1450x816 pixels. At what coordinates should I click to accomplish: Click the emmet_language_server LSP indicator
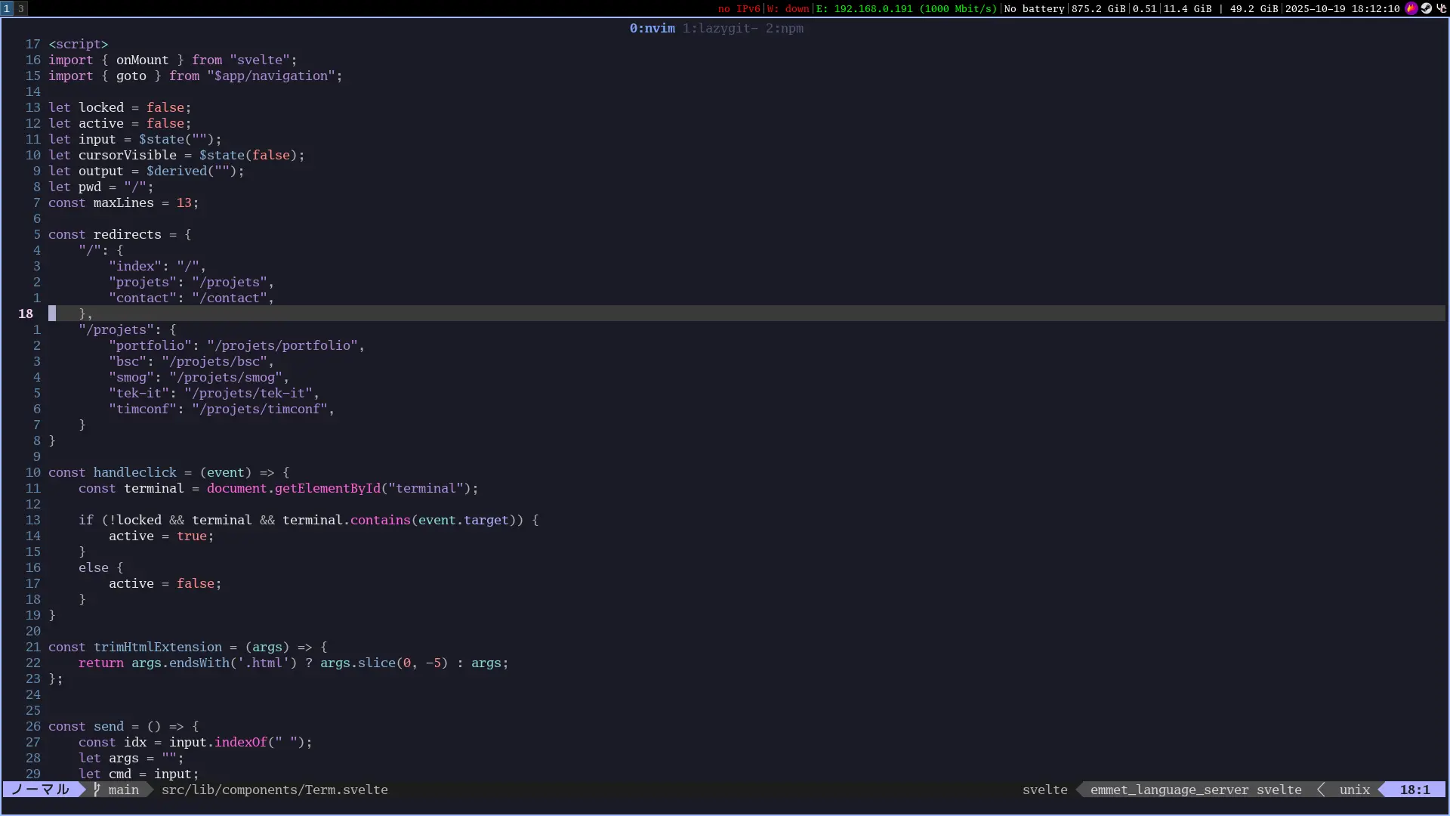tap(1169, 790)
